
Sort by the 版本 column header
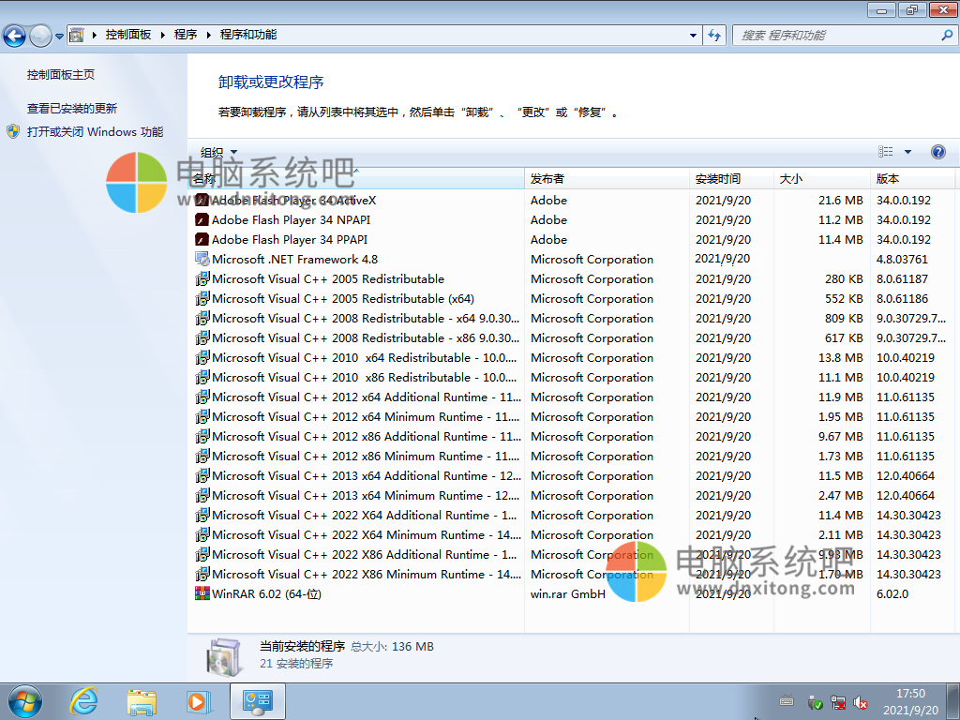(912, 179)
